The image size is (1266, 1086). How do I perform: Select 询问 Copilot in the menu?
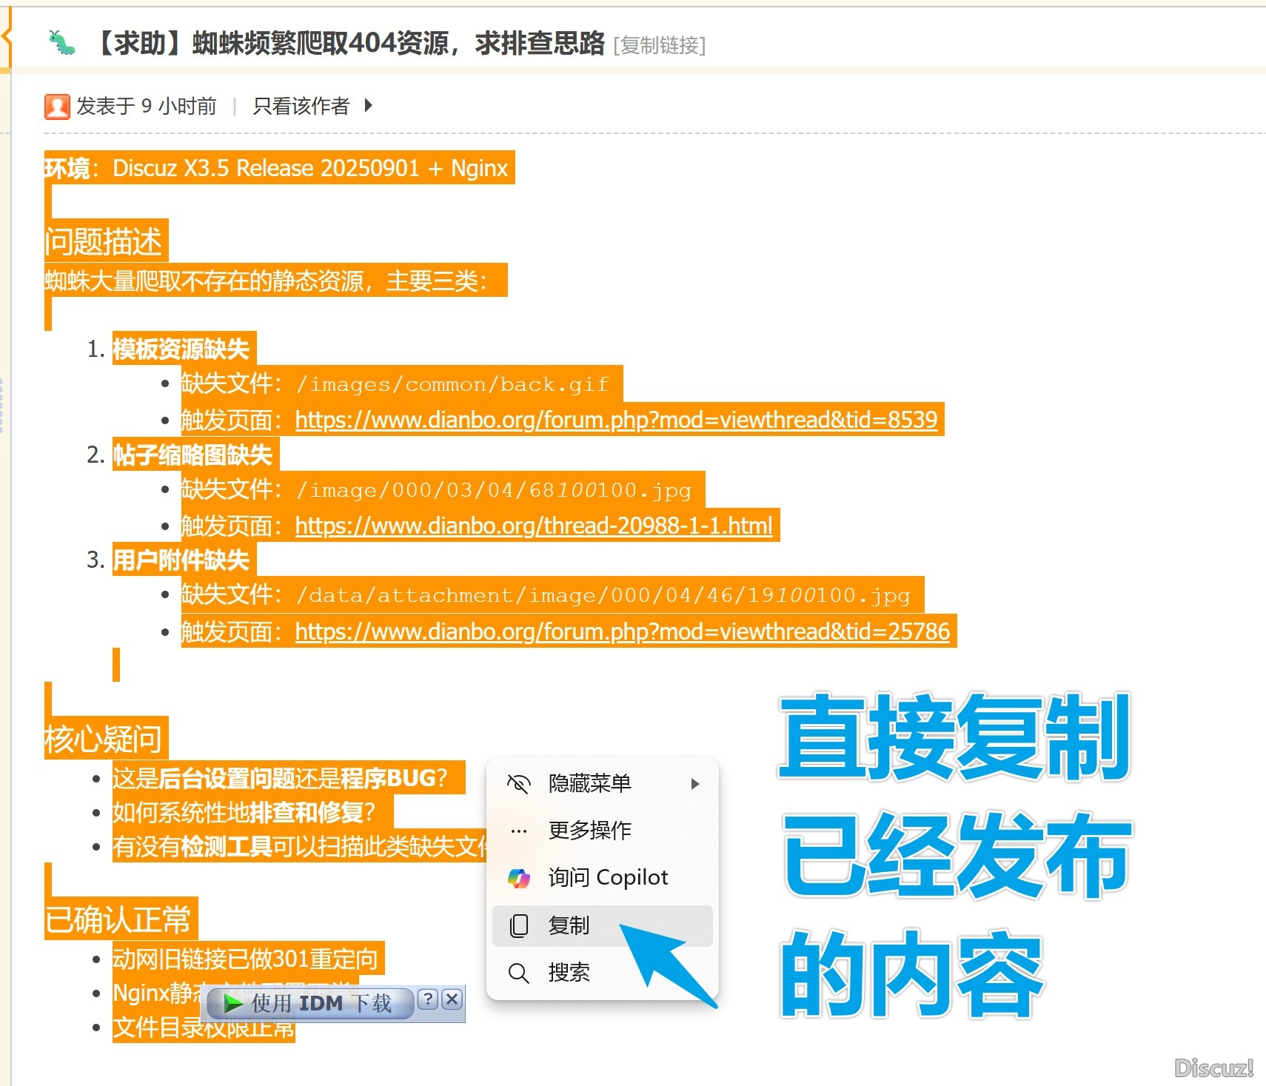(x=607, y=877)
